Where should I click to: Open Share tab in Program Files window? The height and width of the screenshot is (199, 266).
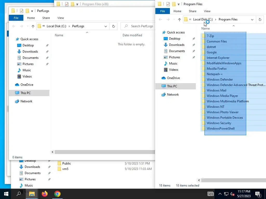[x=192, y=11]
